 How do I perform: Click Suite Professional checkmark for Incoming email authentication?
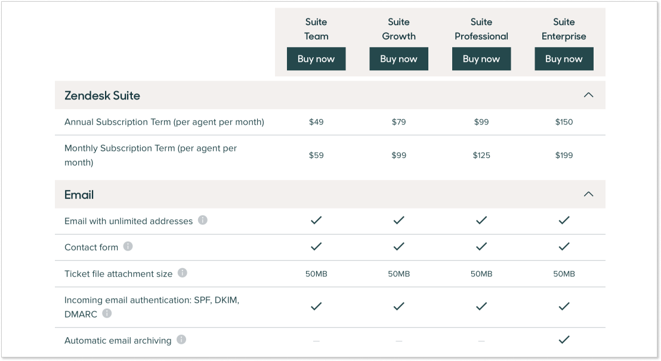[x=481, y=306]
